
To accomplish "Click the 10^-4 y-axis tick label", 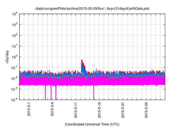I will click(x=14, y=100).
